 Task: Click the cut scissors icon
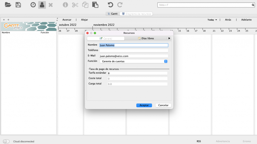pos(75,5)
